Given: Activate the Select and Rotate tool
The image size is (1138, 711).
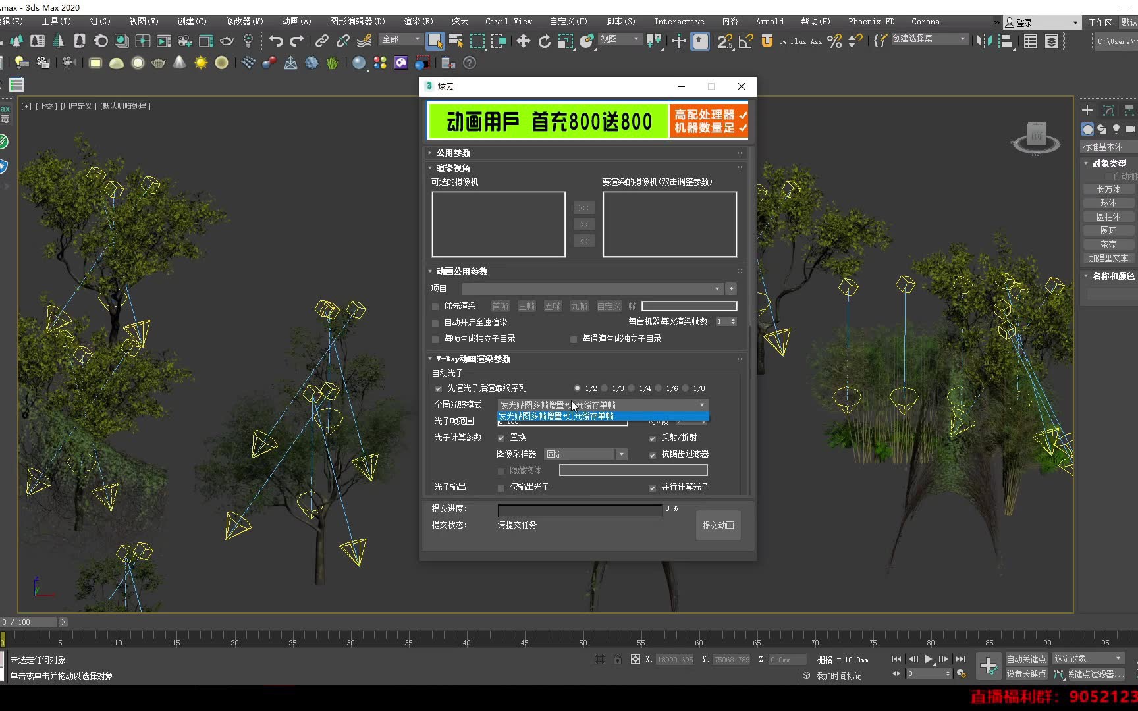Looking at the screenshot, I should click(544, 41).
